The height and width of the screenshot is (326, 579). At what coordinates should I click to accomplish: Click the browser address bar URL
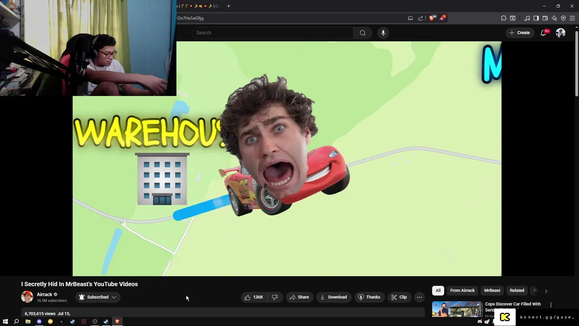[190, 18]
